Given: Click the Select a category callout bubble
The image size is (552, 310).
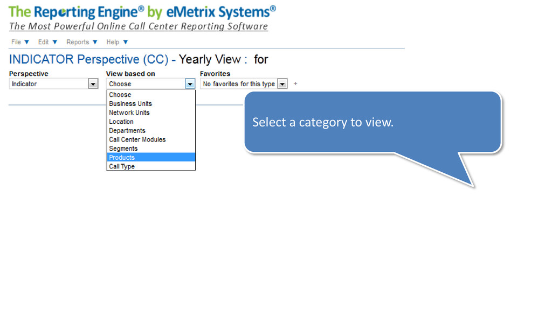Looking at the screenshot, I should click(x=373, y=122).
